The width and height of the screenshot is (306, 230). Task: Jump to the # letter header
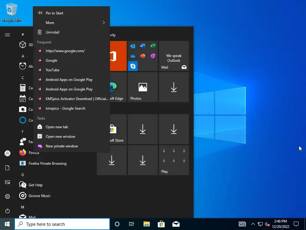23,34
